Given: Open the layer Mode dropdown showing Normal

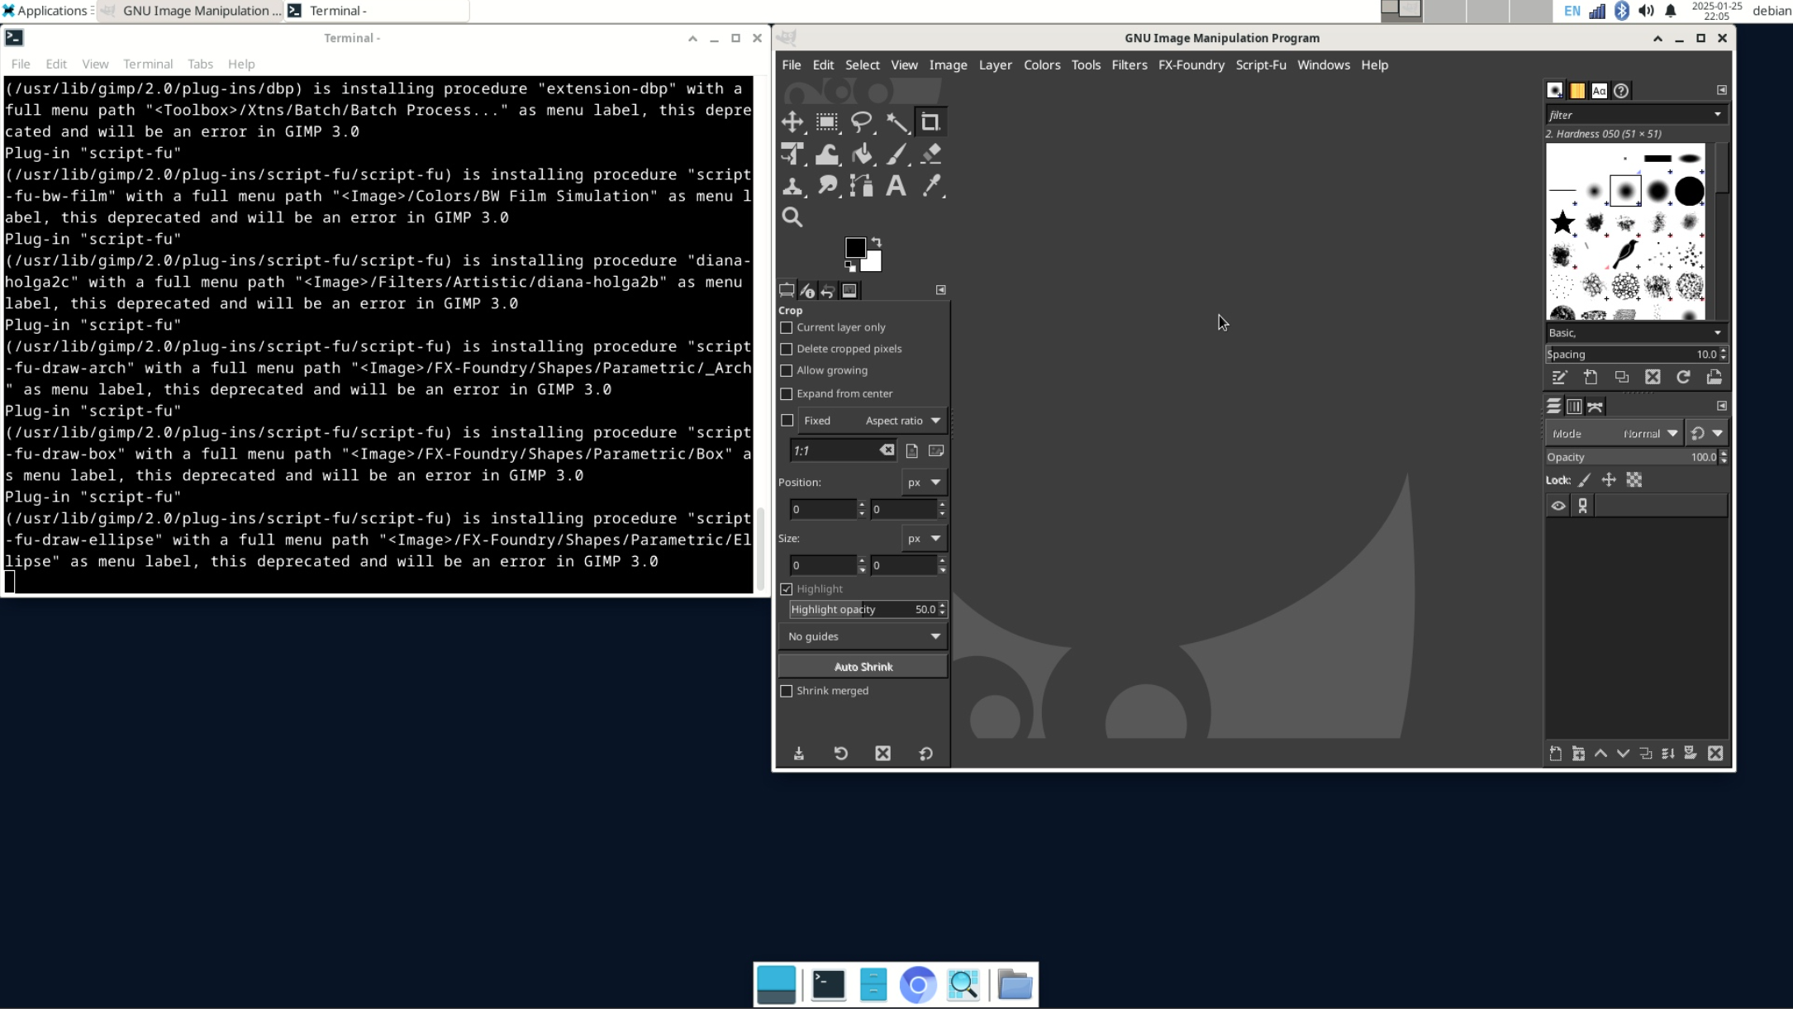Looking at the screenshot, I should [1648, 432].
